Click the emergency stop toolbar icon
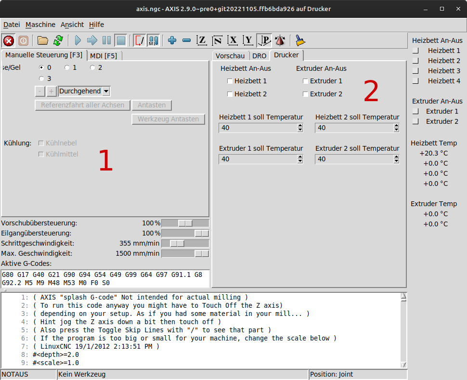The height and width of the screenshot is (380, 467). [x=9, y=40]
